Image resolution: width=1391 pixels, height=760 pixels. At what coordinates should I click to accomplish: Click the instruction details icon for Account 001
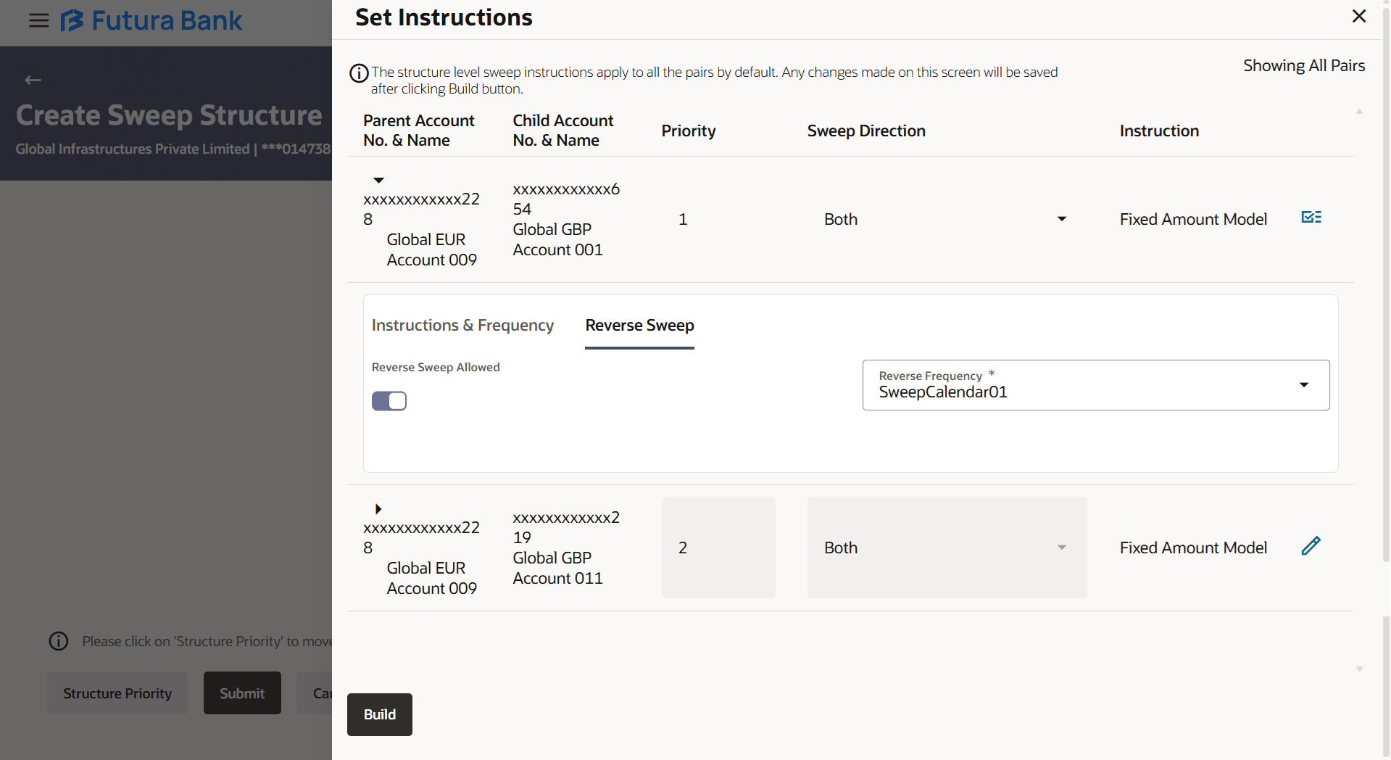coord(1311,218)
